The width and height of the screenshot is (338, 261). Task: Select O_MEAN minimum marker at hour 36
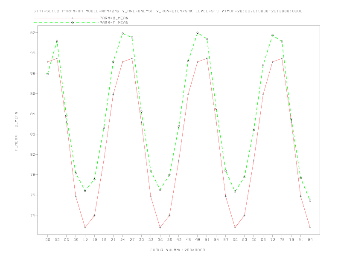pyautogui.click(x=160, y=227)
